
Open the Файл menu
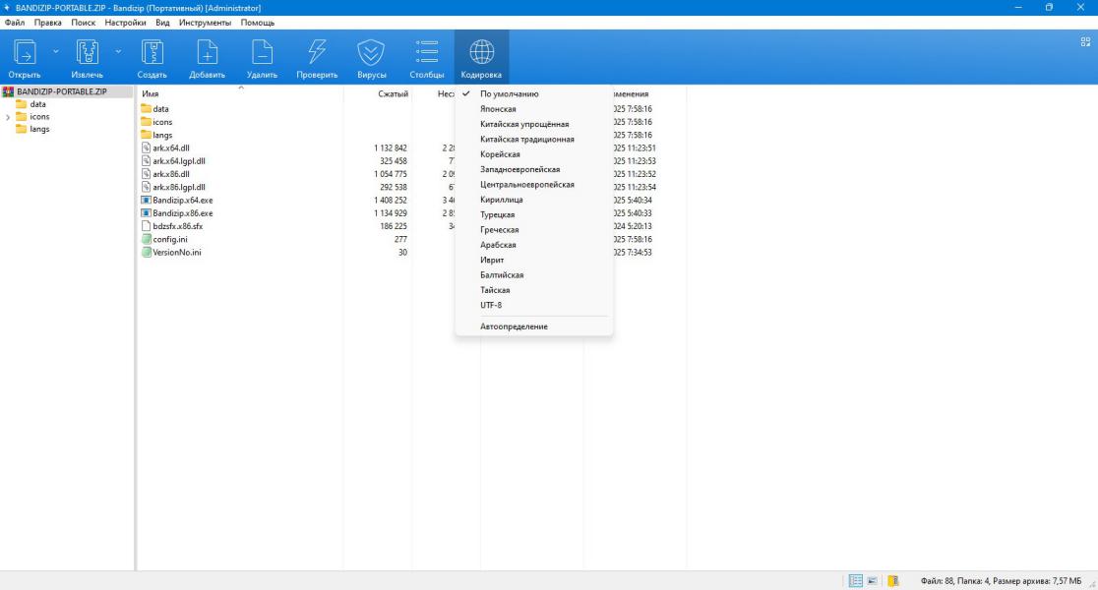[x=15, y=23]
